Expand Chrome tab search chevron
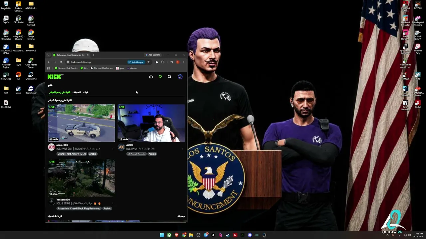This screenshot has height=239, width=426. click(x=48, y=55)
